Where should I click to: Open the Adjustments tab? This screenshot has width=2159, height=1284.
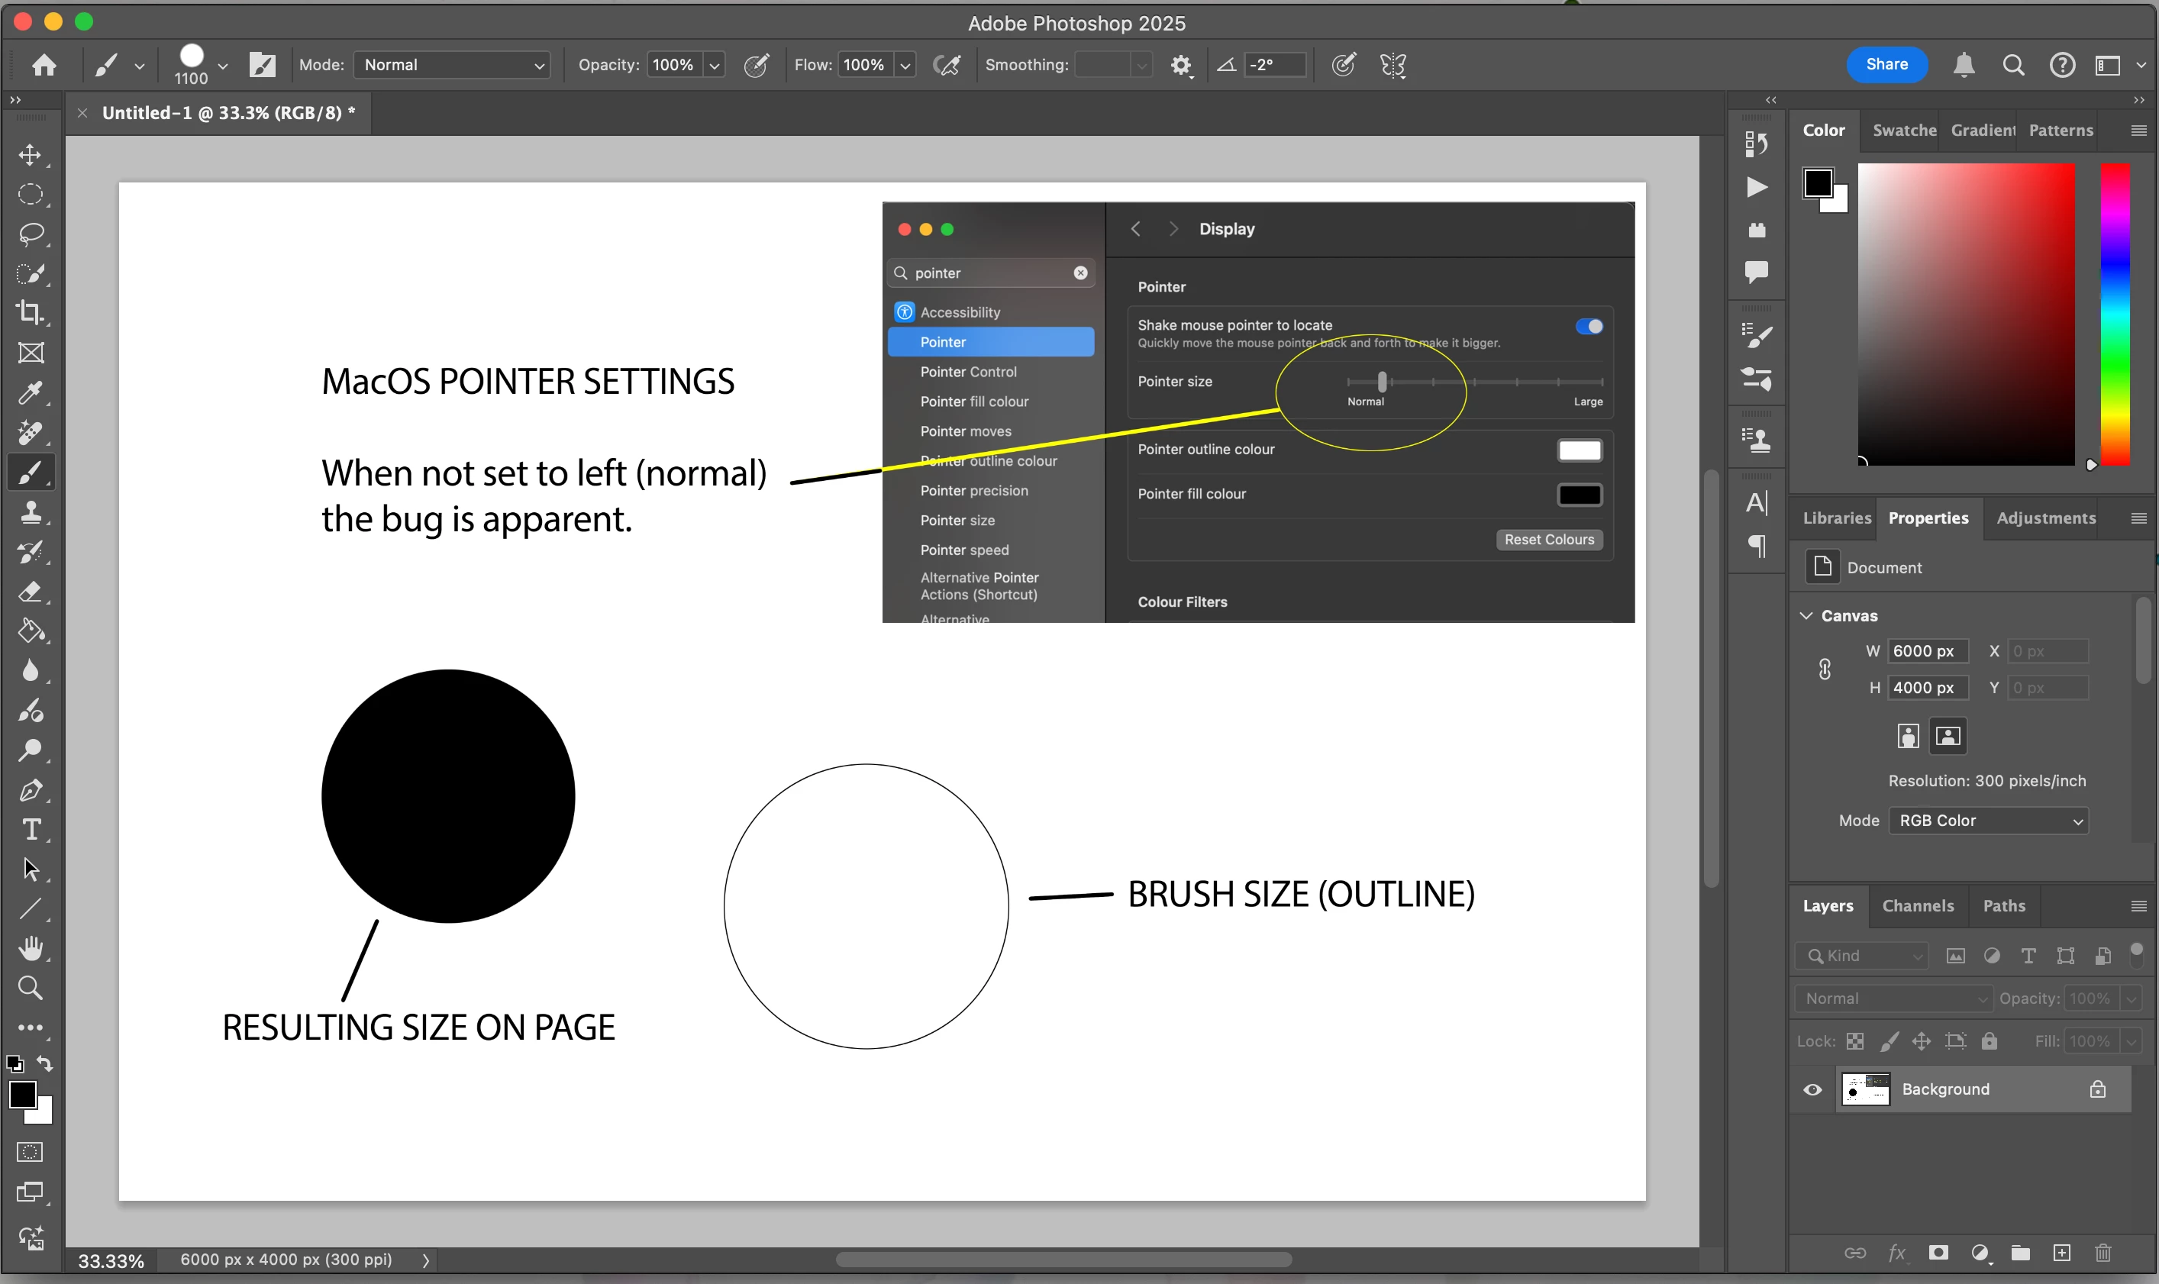point(2046,518)
